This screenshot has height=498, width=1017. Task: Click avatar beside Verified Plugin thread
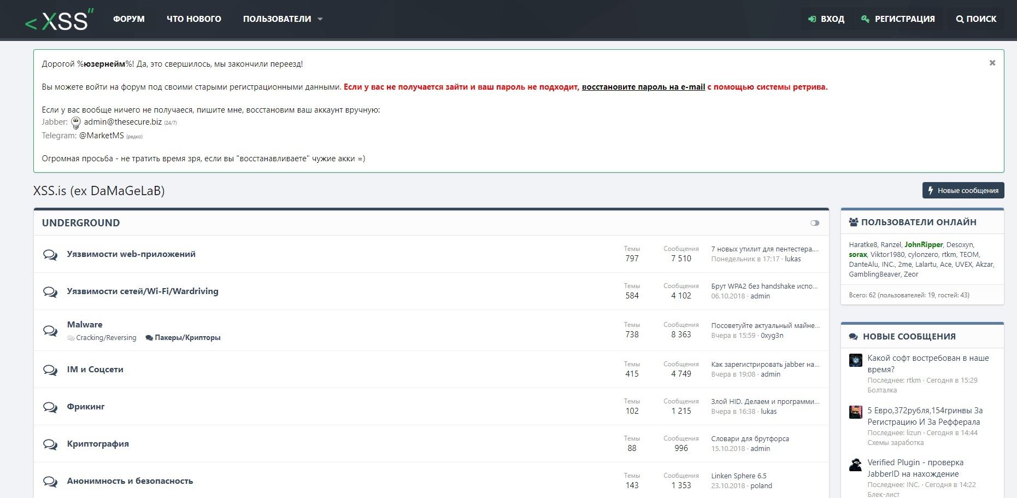point(856,465)
